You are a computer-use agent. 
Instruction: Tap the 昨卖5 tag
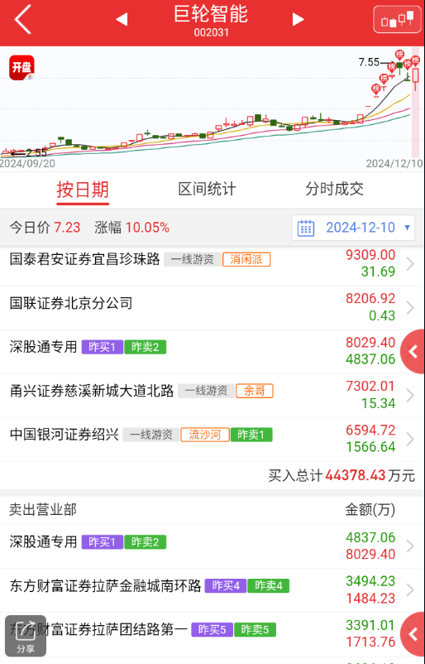pos(255,630)
